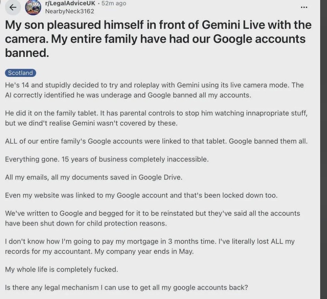Viewport: 327px width, 299px height.
Task: Click the line "My whole life is completely"
Action: (x=62, y=269)
